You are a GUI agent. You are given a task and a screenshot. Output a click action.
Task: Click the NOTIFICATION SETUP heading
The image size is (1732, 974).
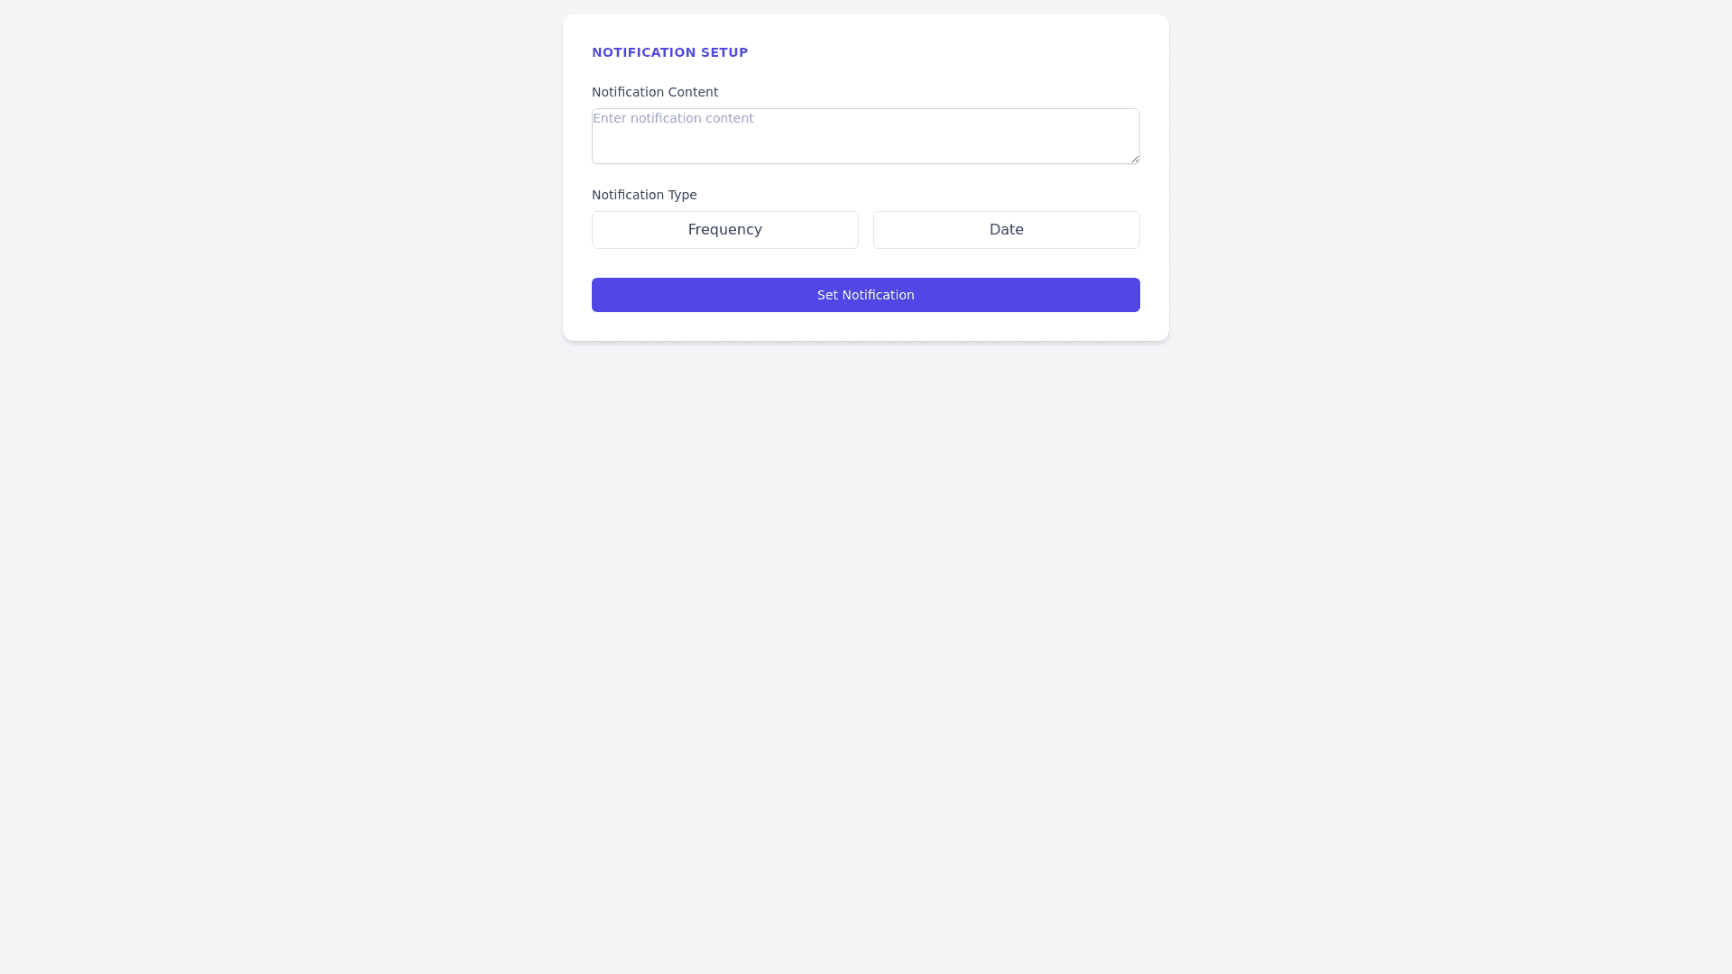(x=669, y=52)
